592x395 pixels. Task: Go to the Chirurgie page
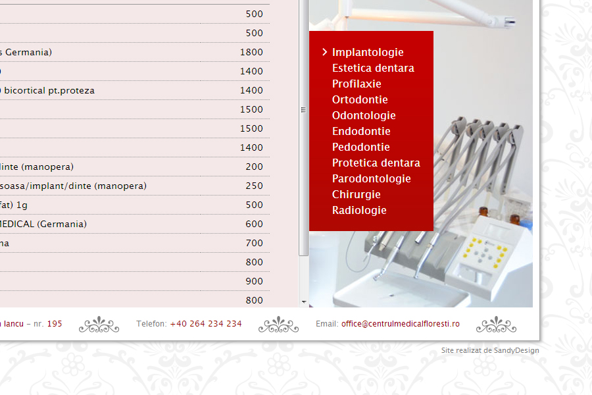356,194
